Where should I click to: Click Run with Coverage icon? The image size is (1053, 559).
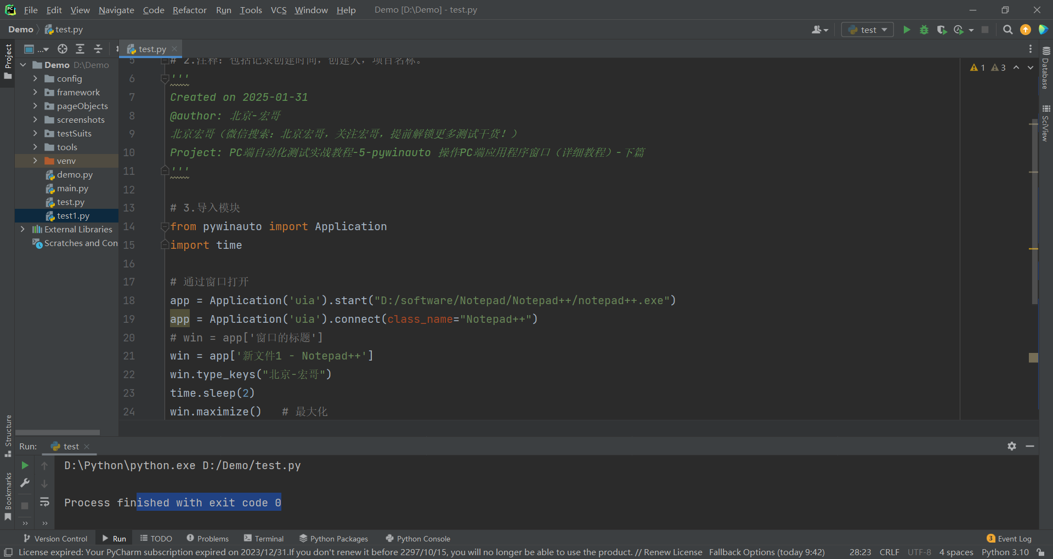tap(942, 30)
